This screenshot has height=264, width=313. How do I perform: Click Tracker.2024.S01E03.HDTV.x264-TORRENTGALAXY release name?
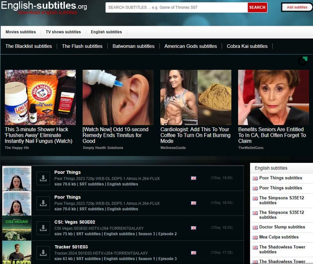pos(101,253)
